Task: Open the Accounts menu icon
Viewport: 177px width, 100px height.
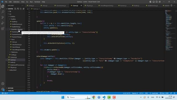Action: (3, 84)
